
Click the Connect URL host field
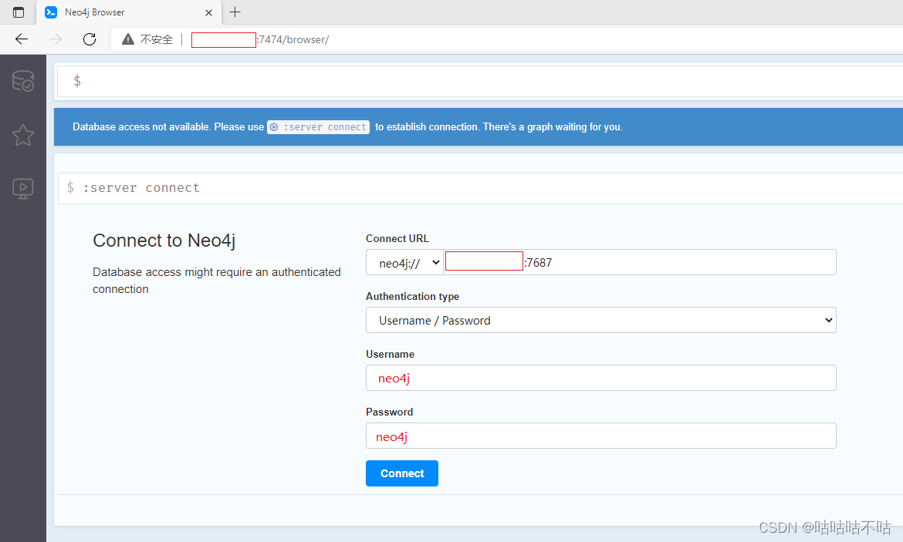click(640, 262)
